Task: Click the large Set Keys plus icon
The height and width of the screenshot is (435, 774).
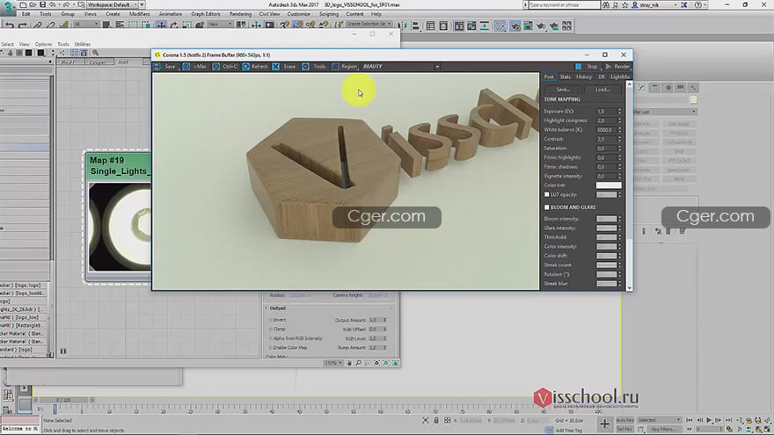Action: (x=605, y=424)
